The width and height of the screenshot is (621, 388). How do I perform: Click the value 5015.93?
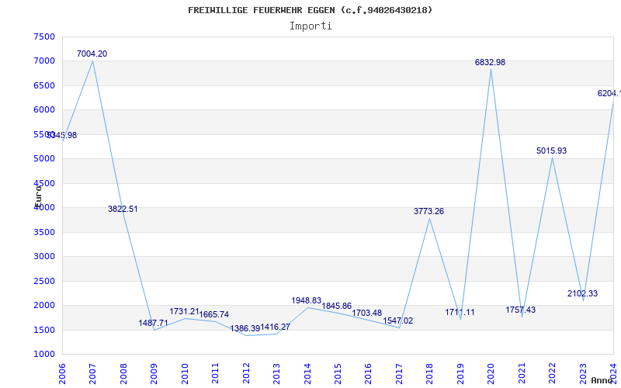click(552, 151)
